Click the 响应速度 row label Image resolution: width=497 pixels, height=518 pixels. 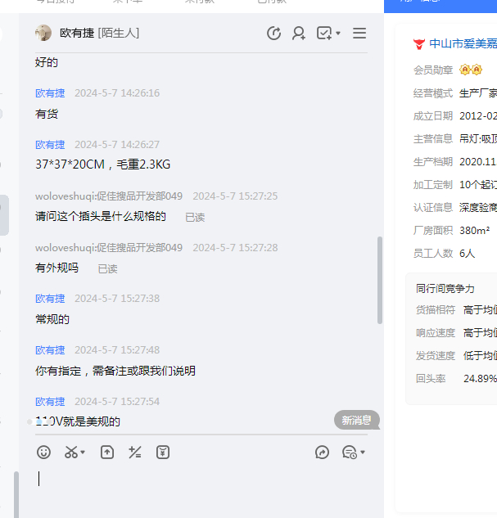436,333
